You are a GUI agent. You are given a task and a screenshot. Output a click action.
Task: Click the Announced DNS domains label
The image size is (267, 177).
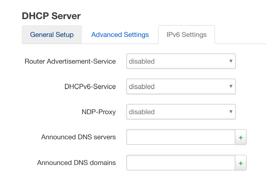76,163
